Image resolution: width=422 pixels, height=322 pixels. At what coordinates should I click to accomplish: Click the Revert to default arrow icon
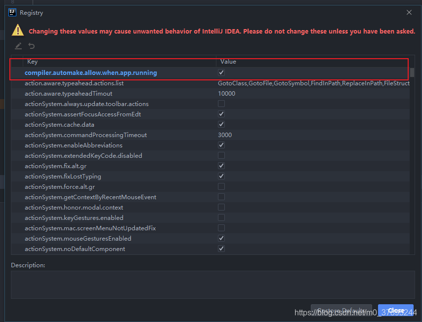32,46
